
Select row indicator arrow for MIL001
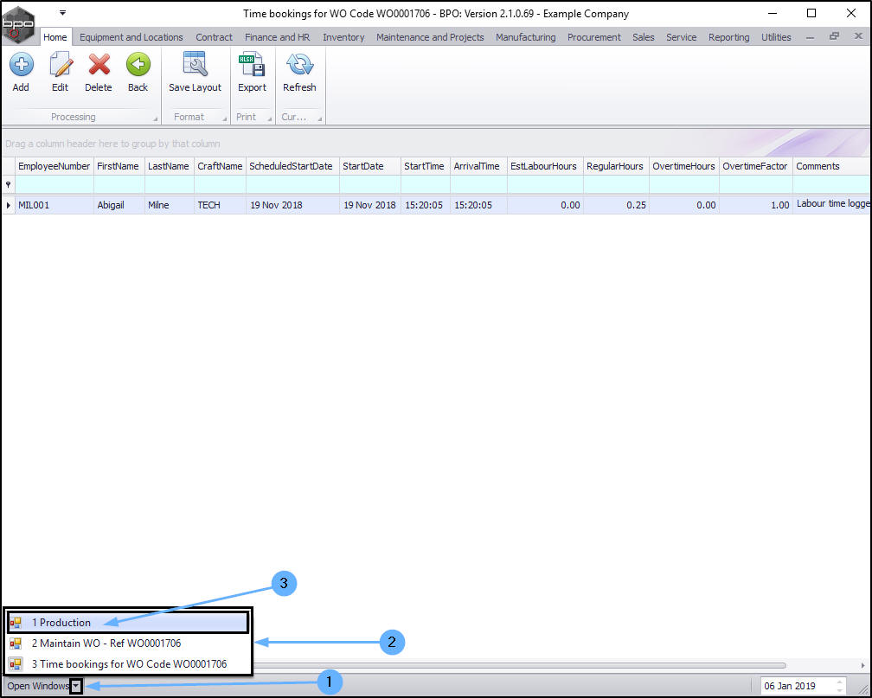pyautogui.click(x=8, y=205)
